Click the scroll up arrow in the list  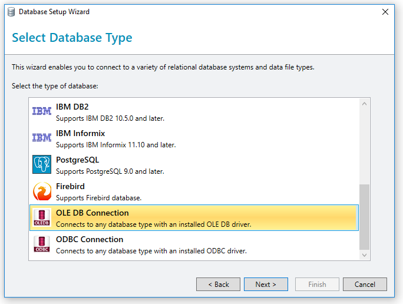[364, 104]
